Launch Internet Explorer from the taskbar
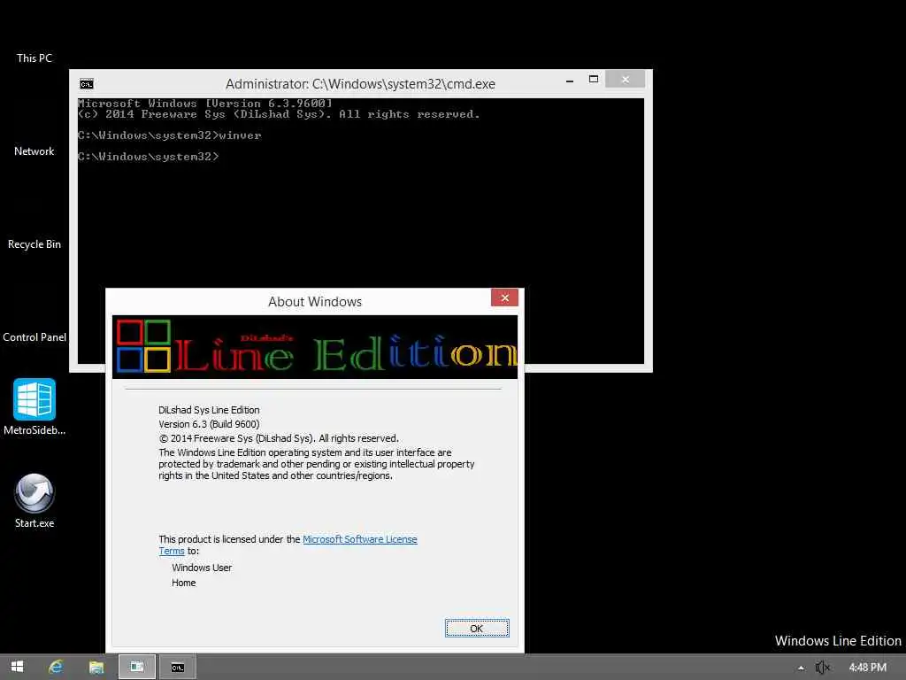 tap(56, 667)
